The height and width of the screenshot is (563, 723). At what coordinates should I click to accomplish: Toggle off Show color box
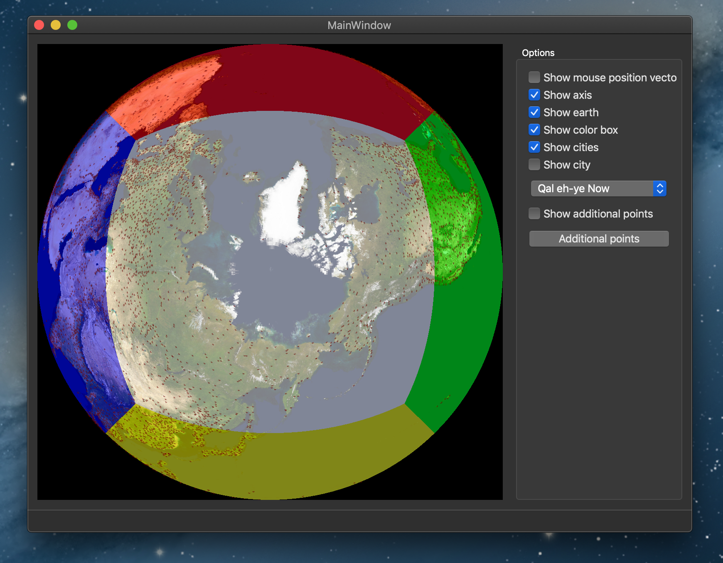(534, 130)
